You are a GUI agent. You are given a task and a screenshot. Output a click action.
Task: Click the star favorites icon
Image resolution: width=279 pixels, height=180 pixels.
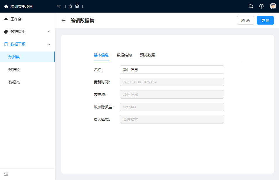tap(71, 6)
